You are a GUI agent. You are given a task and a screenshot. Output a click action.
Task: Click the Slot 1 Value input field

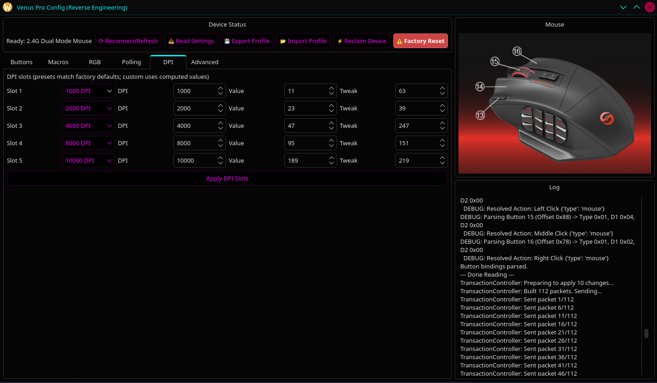[x=305, y=91]
